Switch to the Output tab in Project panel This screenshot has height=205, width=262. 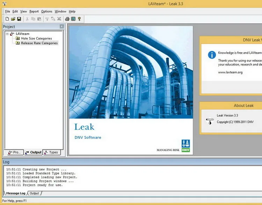(33, 152)
